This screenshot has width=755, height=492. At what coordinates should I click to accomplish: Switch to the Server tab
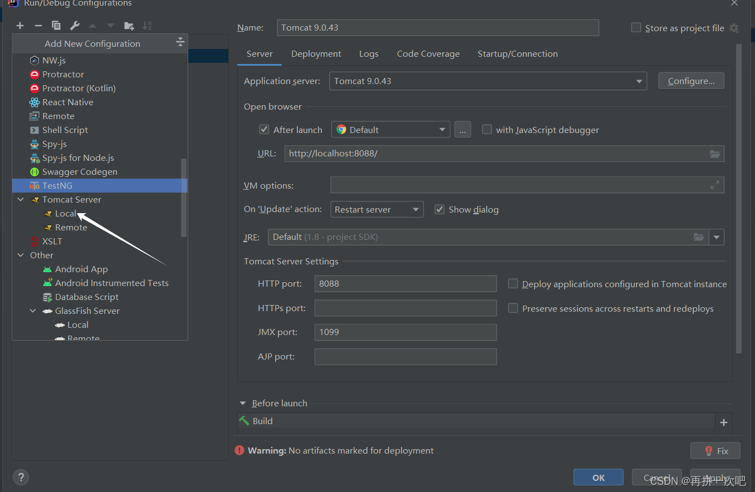click(259, 54)
